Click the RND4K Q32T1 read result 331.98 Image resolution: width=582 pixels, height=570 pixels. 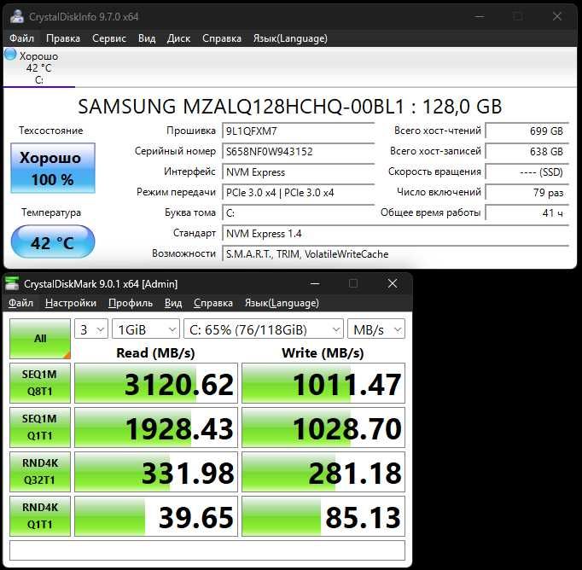click(156, 472)
